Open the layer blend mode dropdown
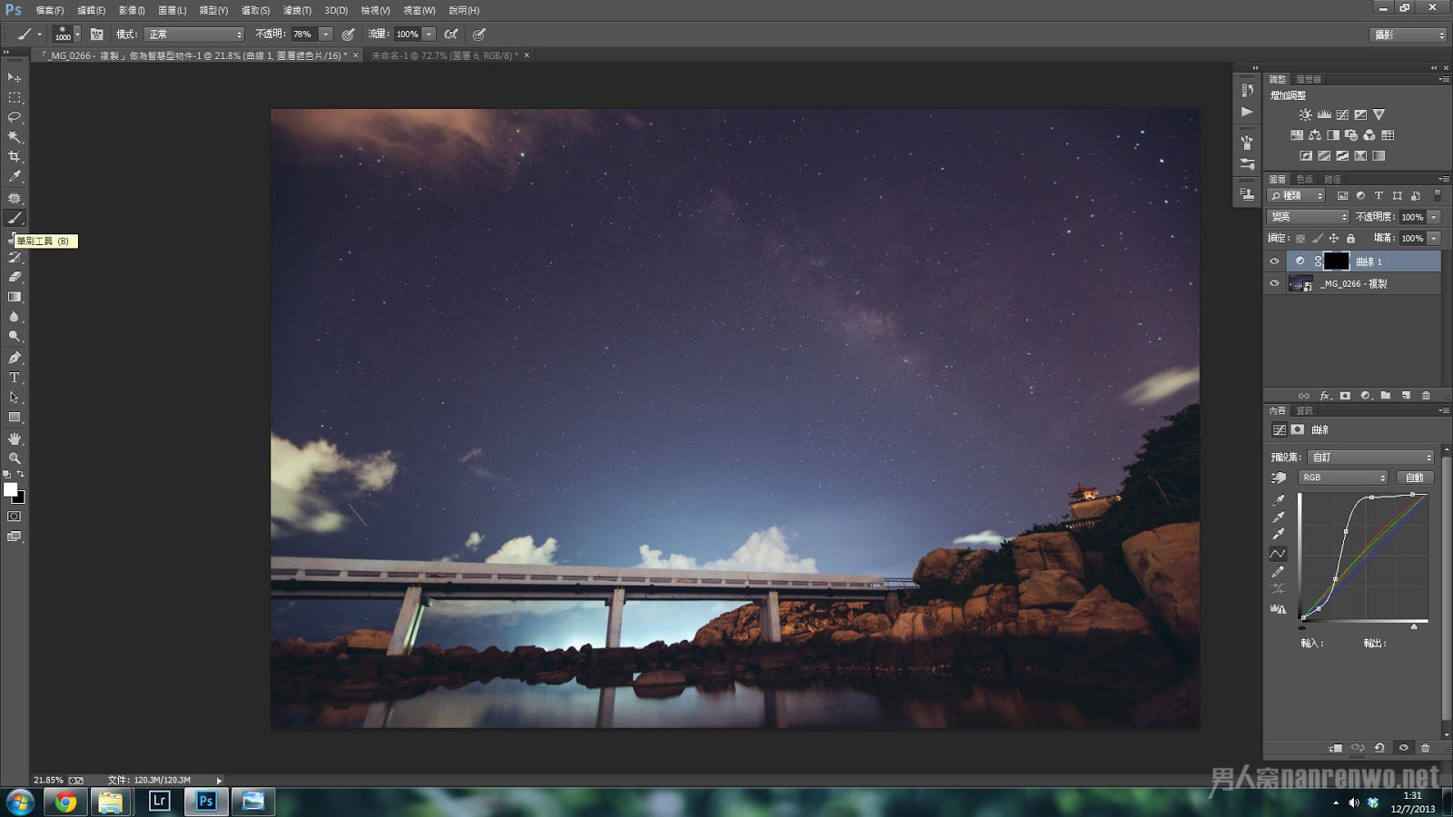Viewport: 1453px width, 817px height. point(1308,217)
